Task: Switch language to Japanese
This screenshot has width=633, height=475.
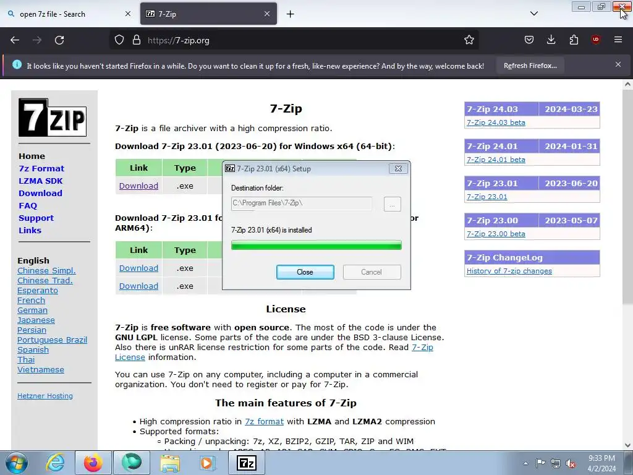Action: tap(36, 320)
